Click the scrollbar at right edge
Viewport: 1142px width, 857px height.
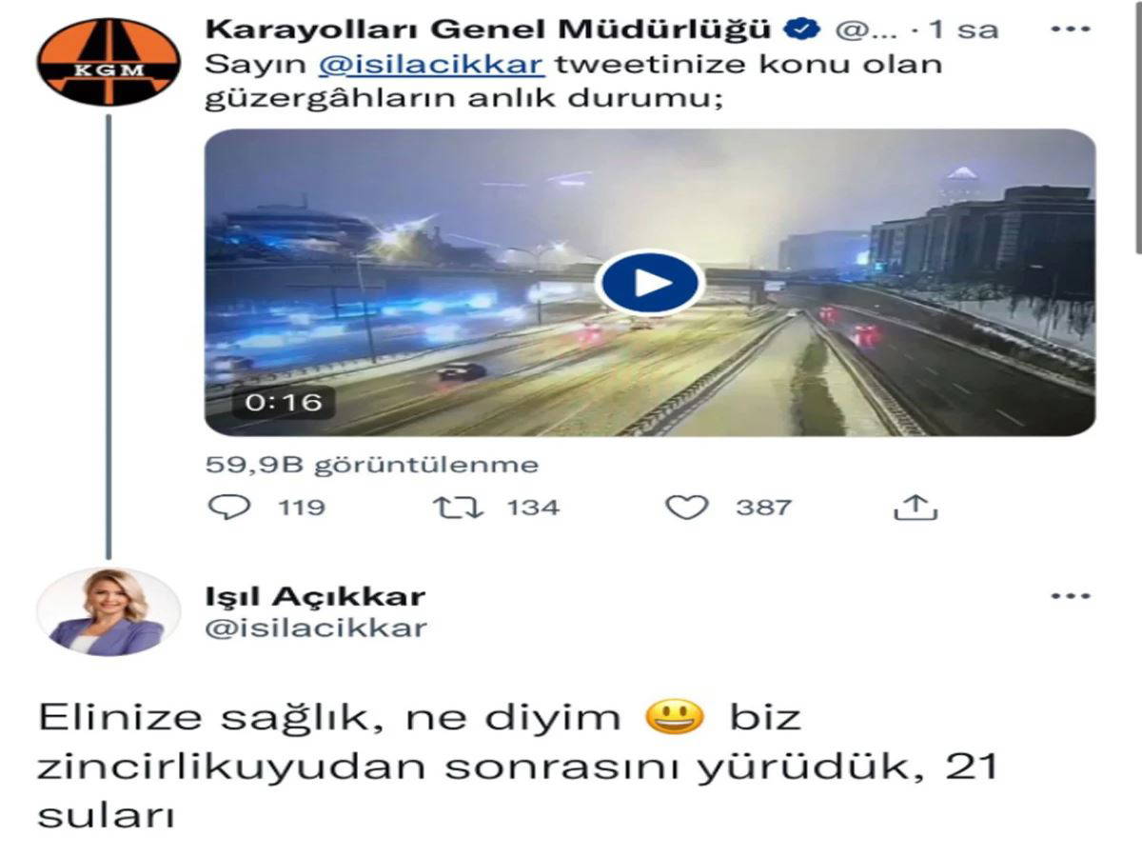(x=1138, y=129)
